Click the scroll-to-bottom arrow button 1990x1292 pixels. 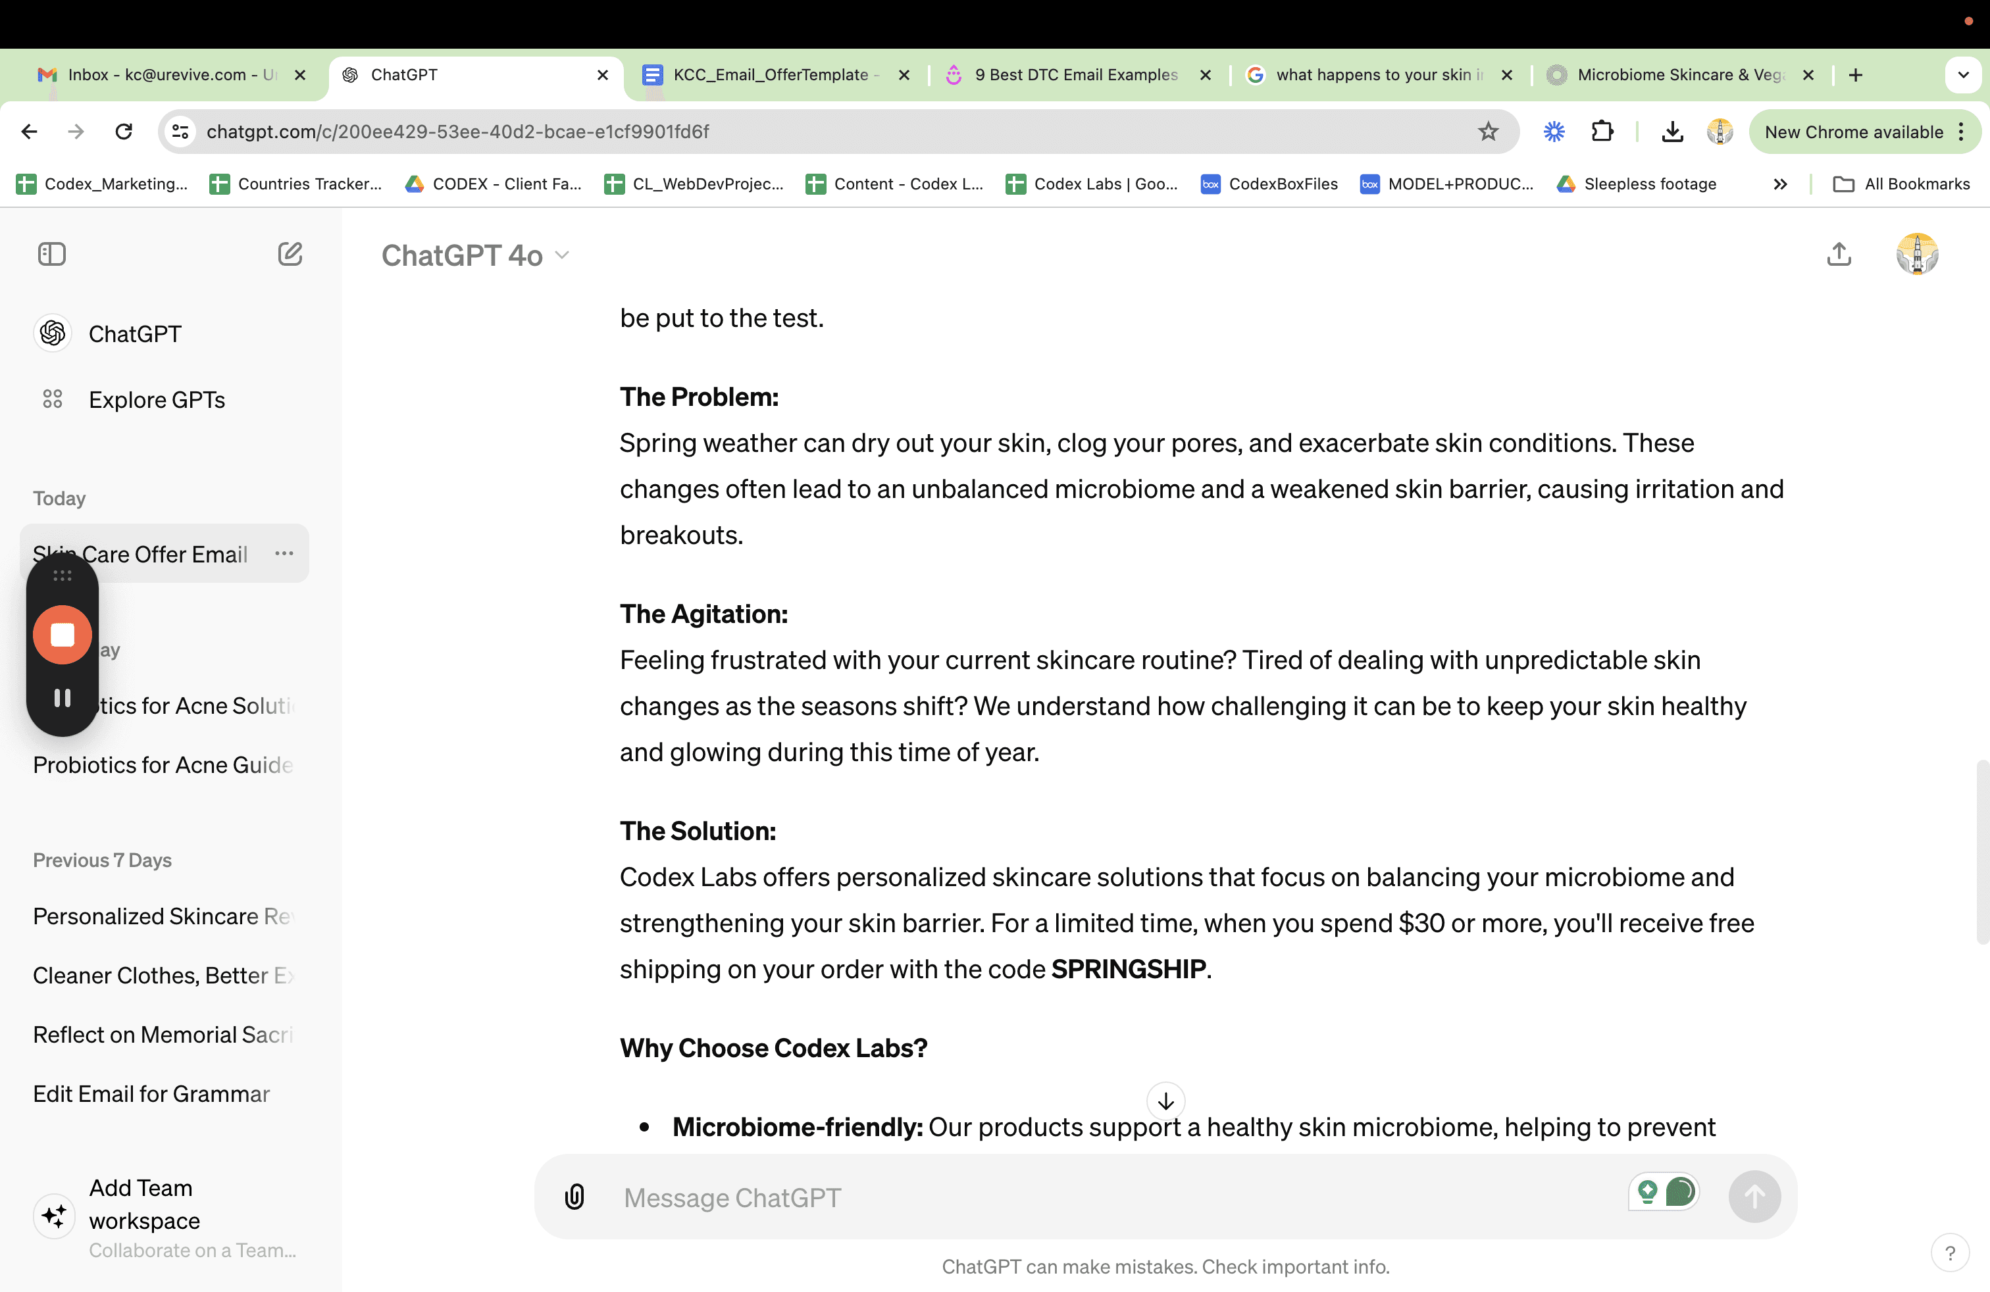(x=1165, y=1101)
